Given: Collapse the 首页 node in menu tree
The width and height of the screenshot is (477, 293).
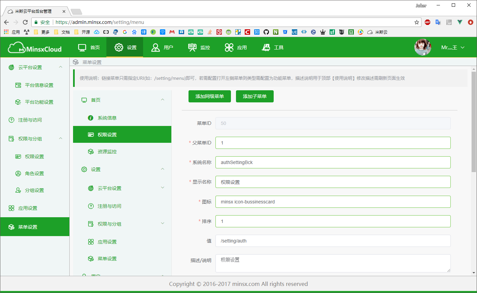Looking at the screenshot, I should tap(163, 100).
